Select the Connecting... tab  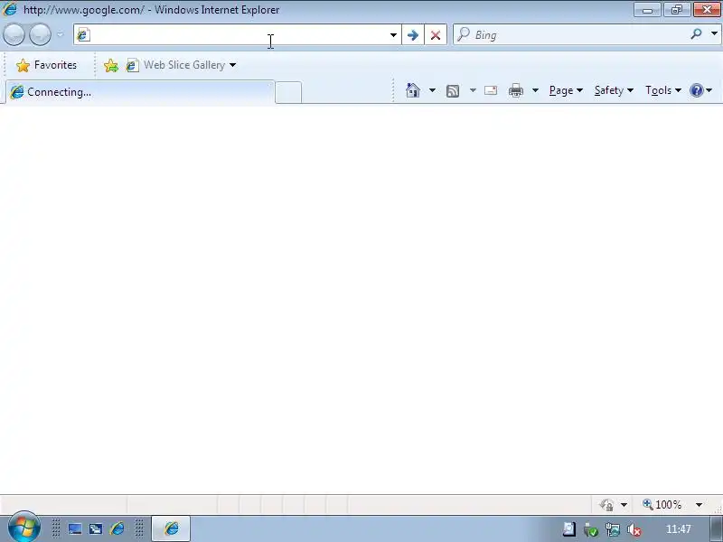(x=140, y=92)
